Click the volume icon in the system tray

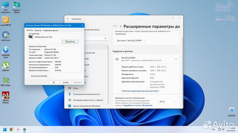click(223, 129)
